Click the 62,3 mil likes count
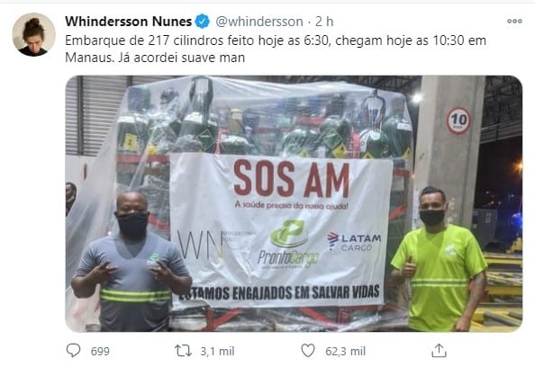The width and height of the screenshot is (535, 367). click(x=345, y=352)
